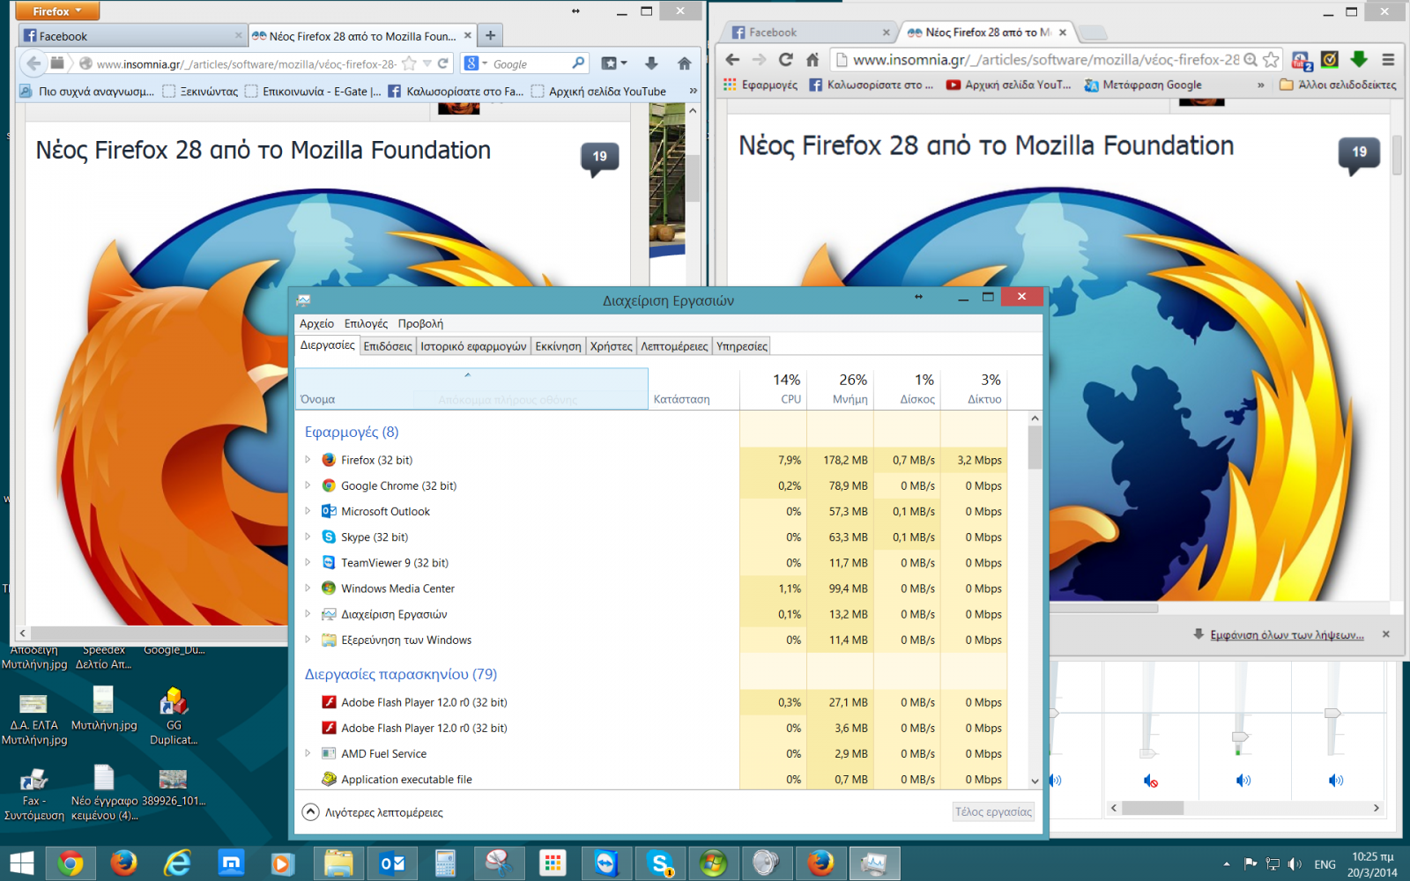The image size is (1410, 881).
Task: Switch to the Facebook tab in Chrome
Action: pyautogui.click(x=806, y=33)
